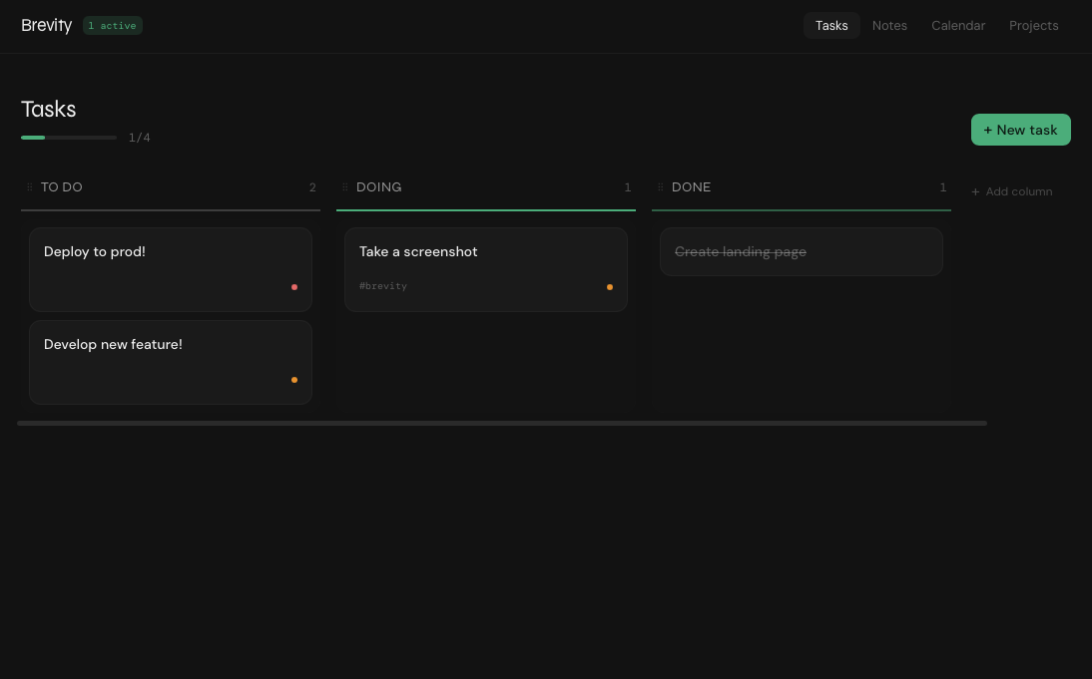Select the orange priority dot on Develop new feature!

click(x=294, y=380)
